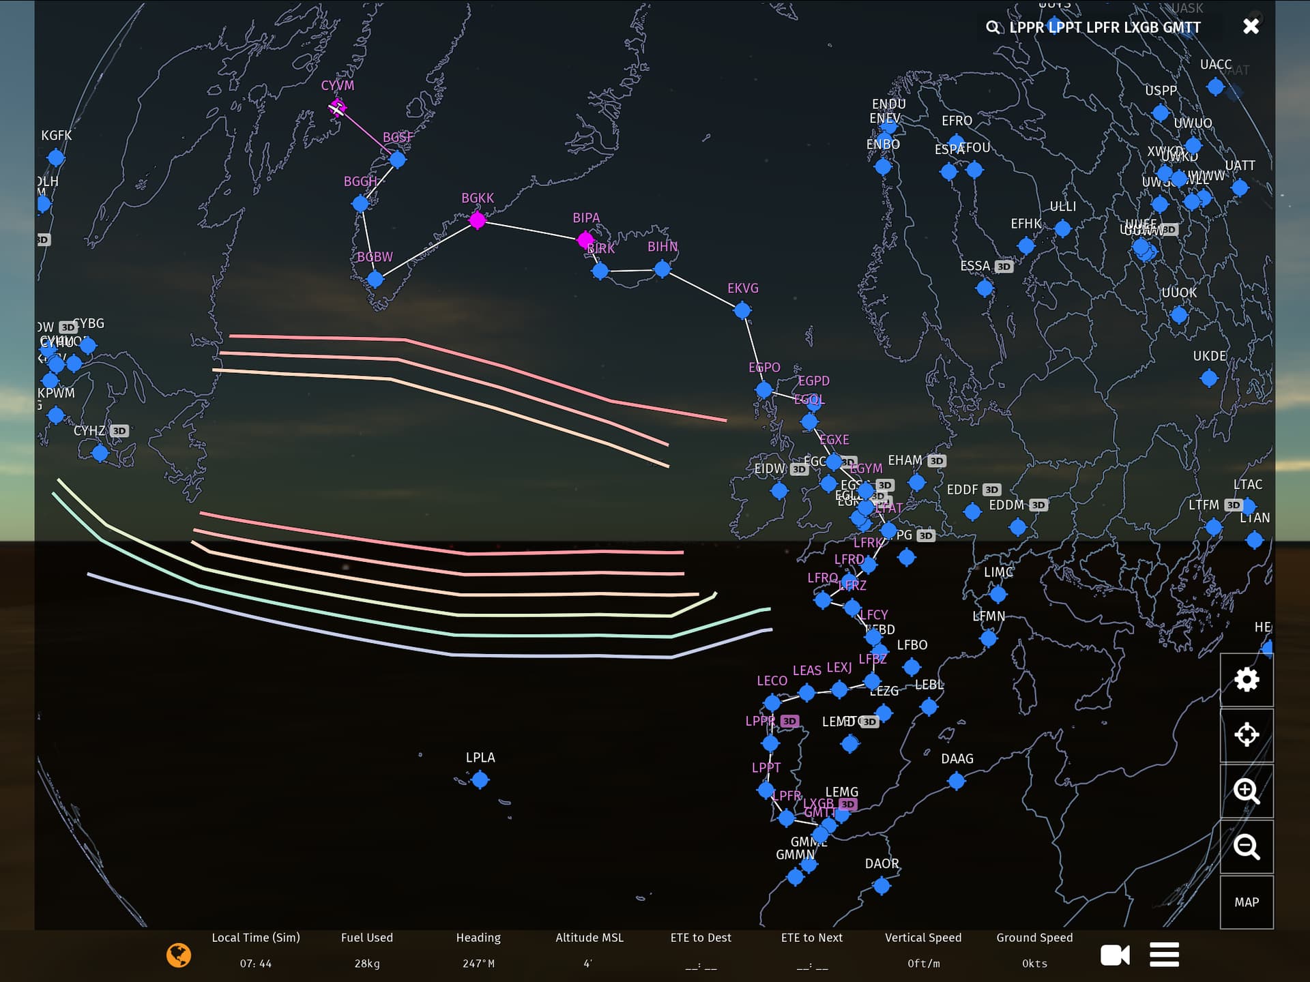Select the DAAG airport marker
The height and width of the screenshot is (982, 1310).
point(957,781)
